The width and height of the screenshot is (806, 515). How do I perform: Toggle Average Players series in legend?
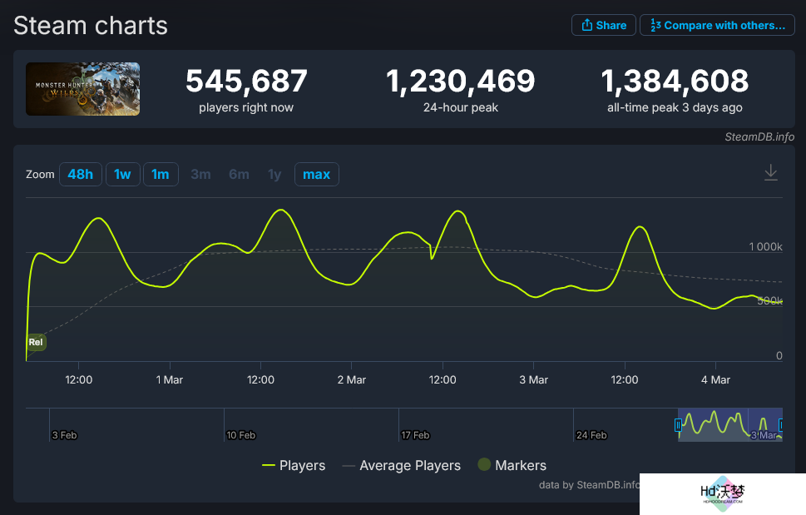coord(402,465)
